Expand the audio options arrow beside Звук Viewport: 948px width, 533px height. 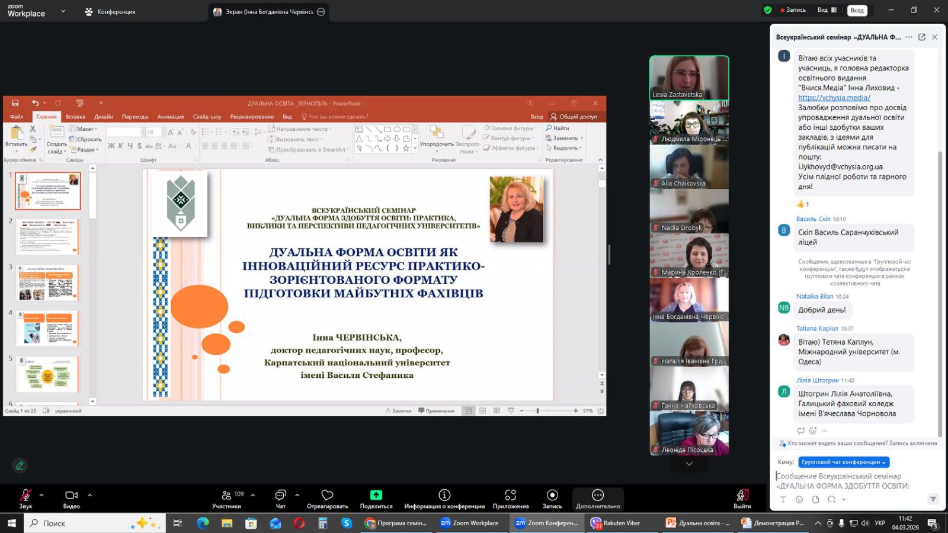pyautogui.click(x=41, y=495)
